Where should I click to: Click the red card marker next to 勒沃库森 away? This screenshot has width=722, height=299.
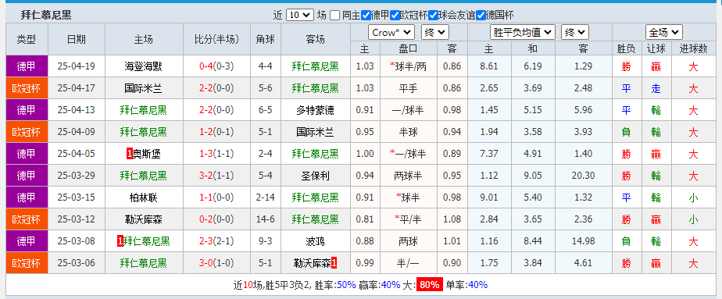coord(334,263)
